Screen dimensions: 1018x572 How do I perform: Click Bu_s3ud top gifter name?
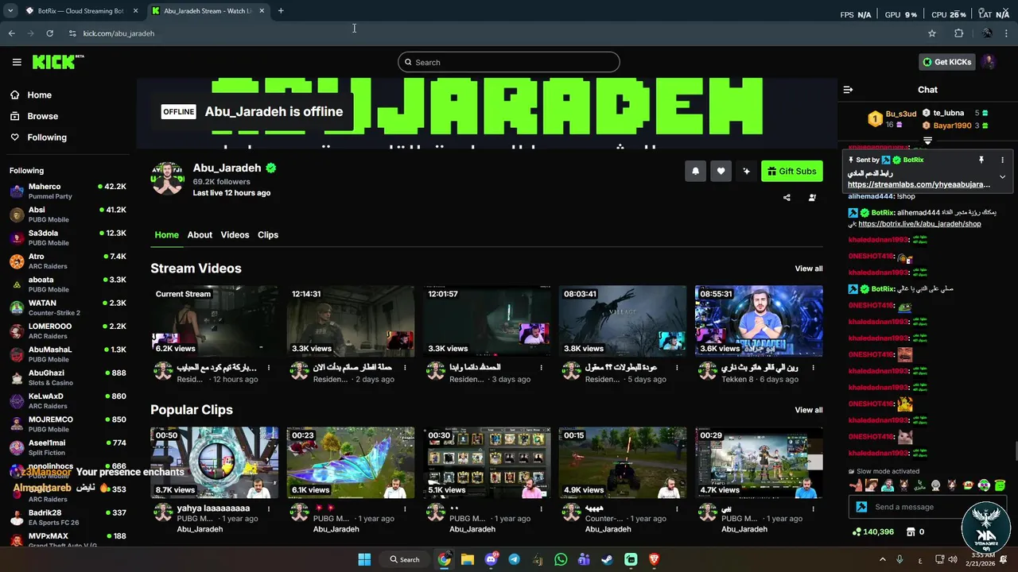[x=901, y=114]
